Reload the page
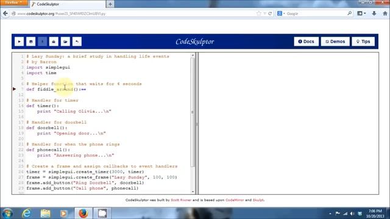 tap(270, 13)
